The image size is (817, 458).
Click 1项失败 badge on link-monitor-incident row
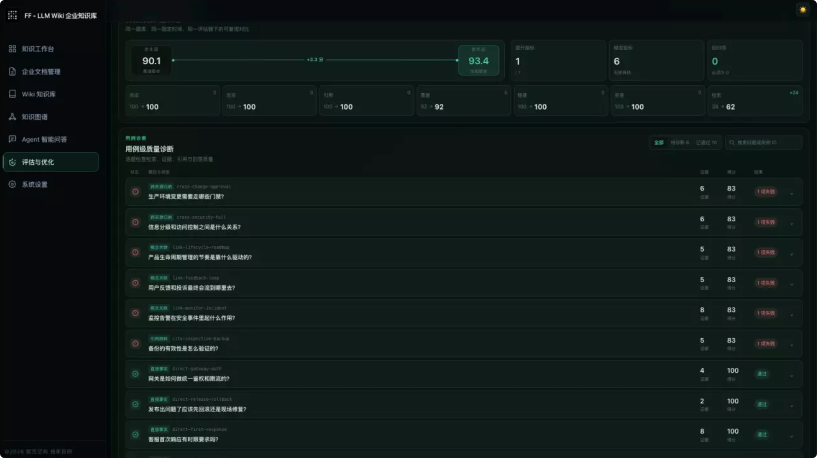pos(766,313)
